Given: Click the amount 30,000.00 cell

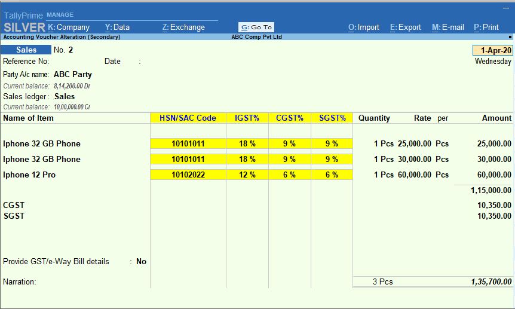Looking at the screenshot, I should (494, 159).
